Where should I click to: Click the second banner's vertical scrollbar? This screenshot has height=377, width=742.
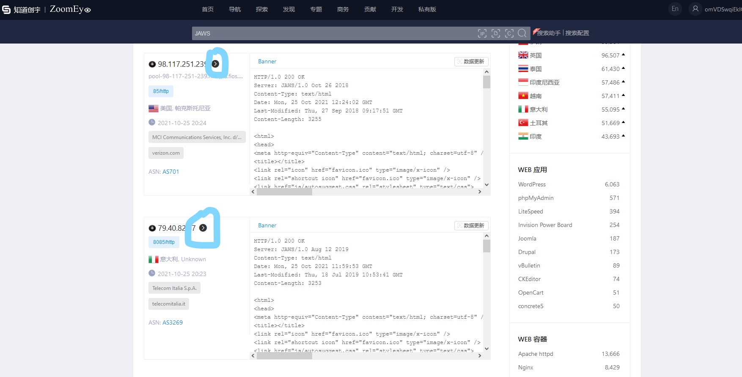(486, 246)
